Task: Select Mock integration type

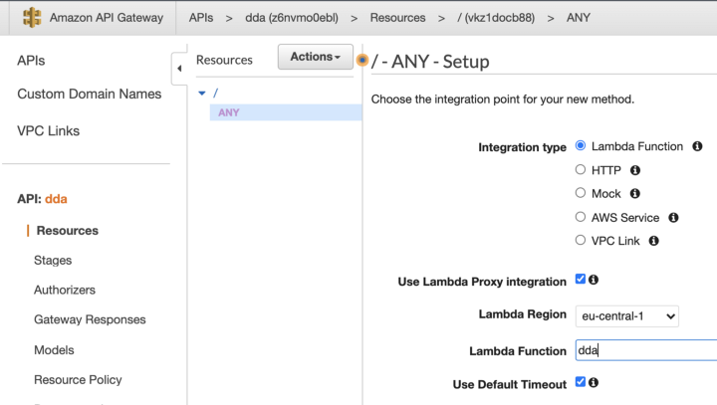Action: pos(581,193)
